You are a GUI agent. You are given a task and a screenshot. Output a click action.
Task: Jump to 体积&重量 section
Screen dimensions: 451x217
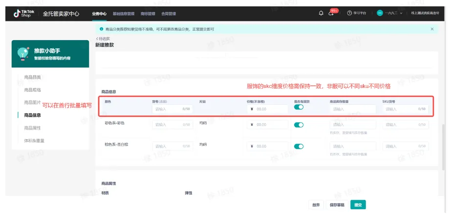pos(34,141)
